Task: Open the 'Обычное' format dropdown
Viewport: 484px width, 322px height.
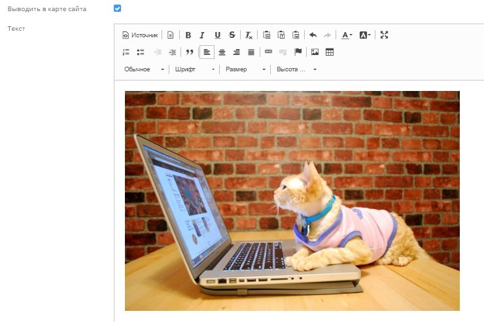Action: click(144, 69)
